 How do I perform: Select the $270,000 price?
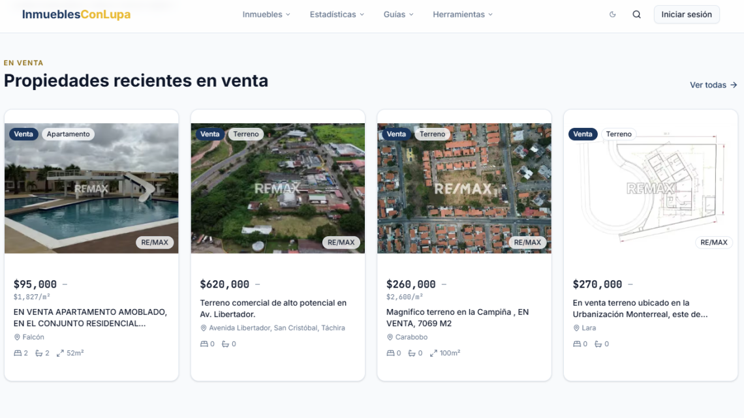597,284
